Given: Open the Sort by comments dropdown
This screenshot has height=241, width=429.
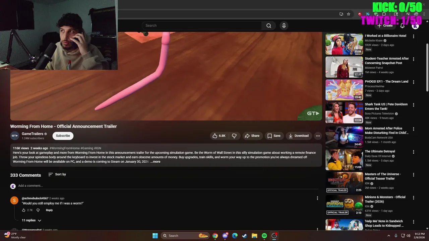Looking at the screenshot, I should coord(57,174).
